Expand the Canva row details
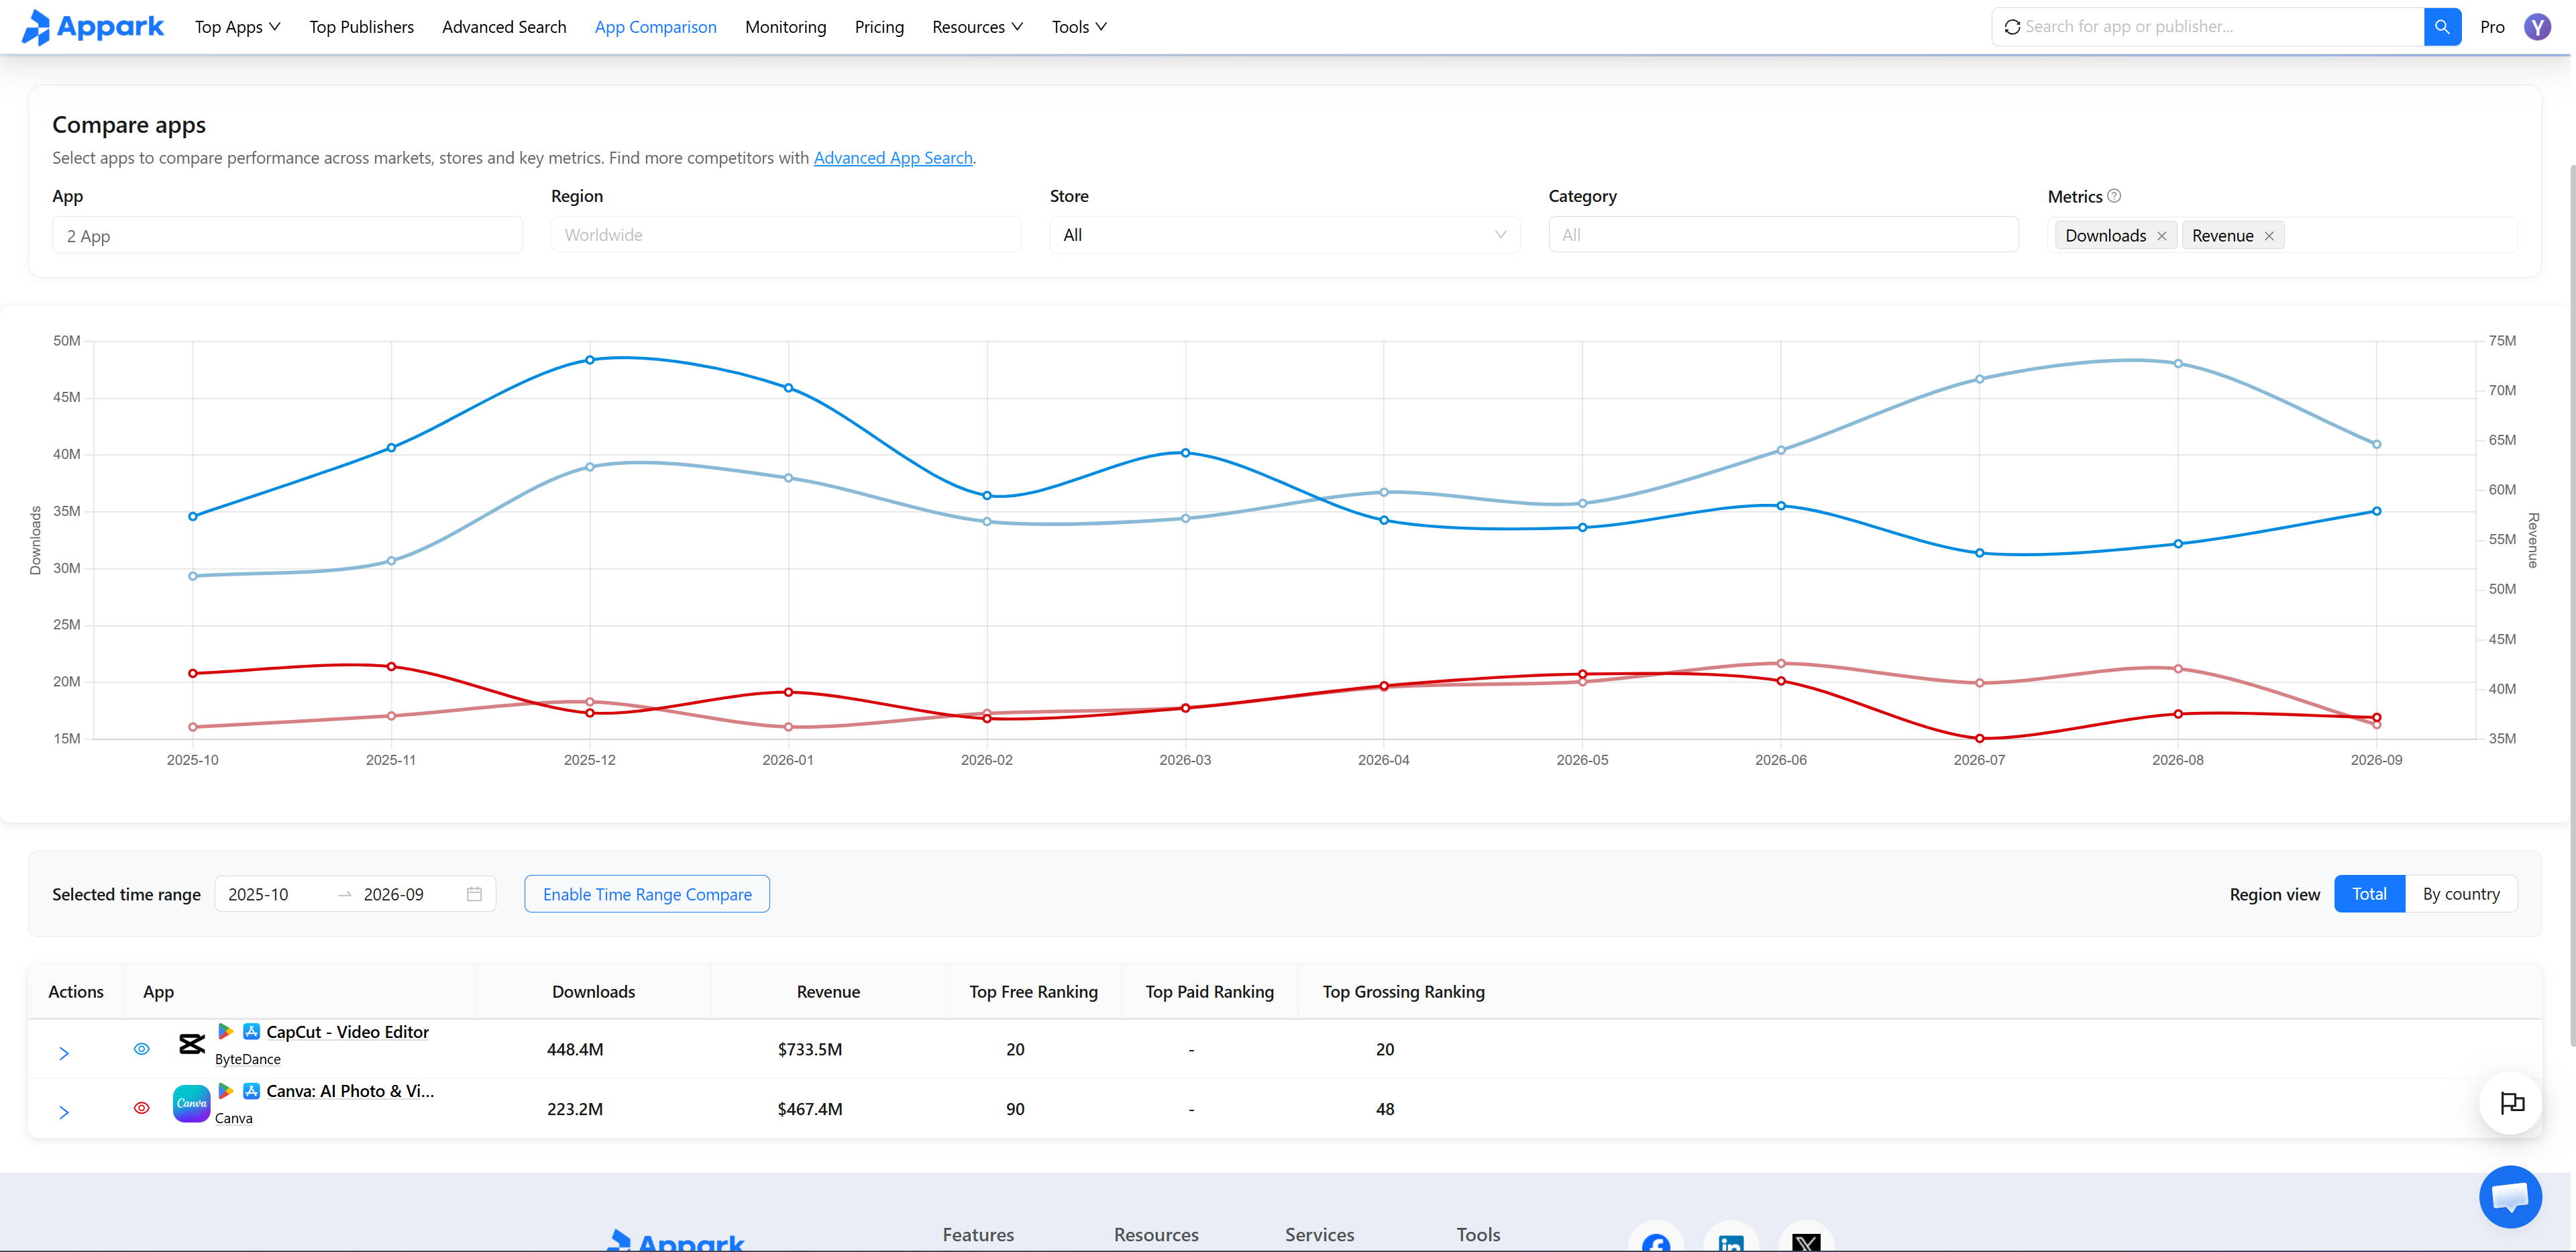The image size is (2576, 1252). (x=64, y=1112)
